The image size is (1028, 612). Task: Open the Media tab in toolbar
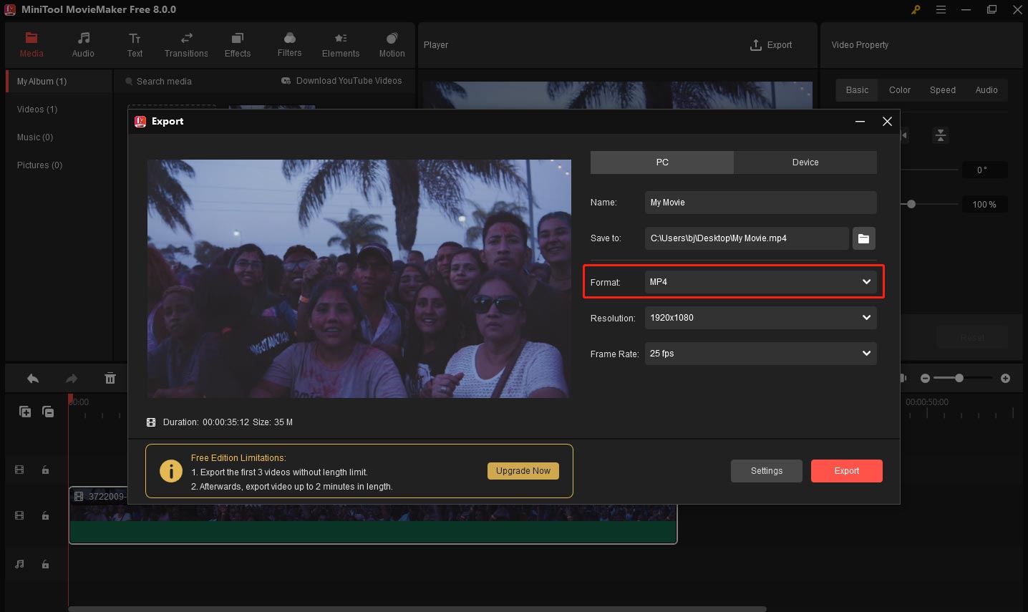click(31, 44)
